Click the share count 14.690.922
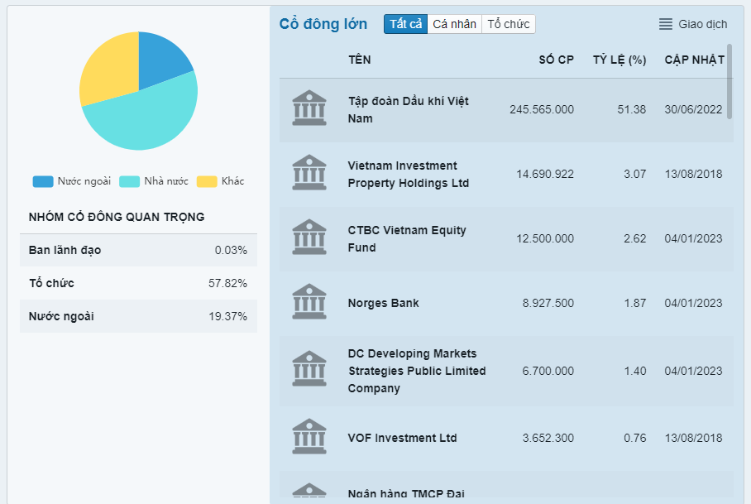Viewport: 751px width, 504px height. tap(545, 175)
